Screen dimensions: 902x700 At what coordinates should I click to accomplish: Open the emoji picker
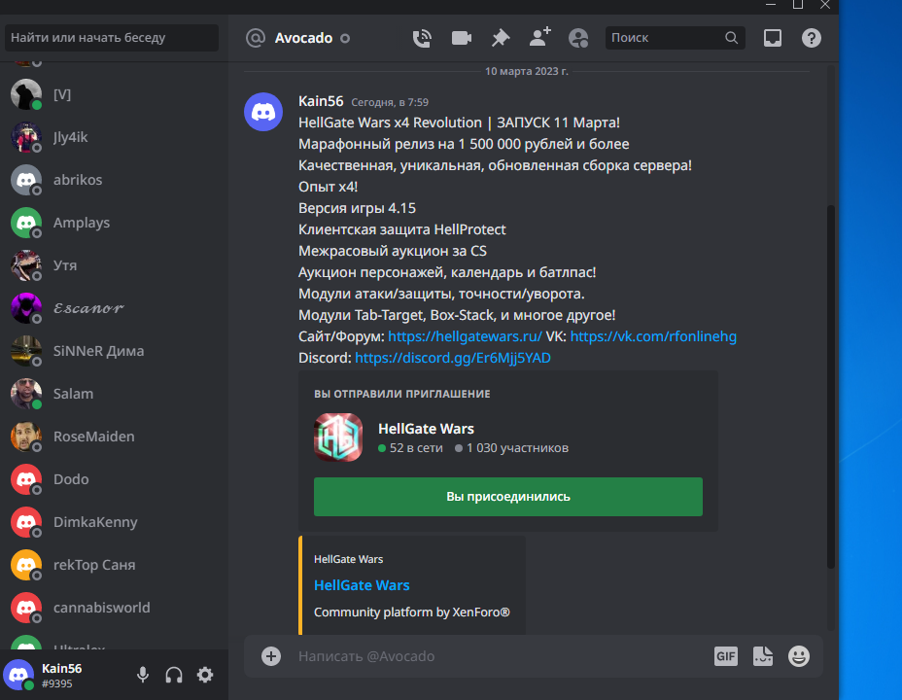coord(798,656)
